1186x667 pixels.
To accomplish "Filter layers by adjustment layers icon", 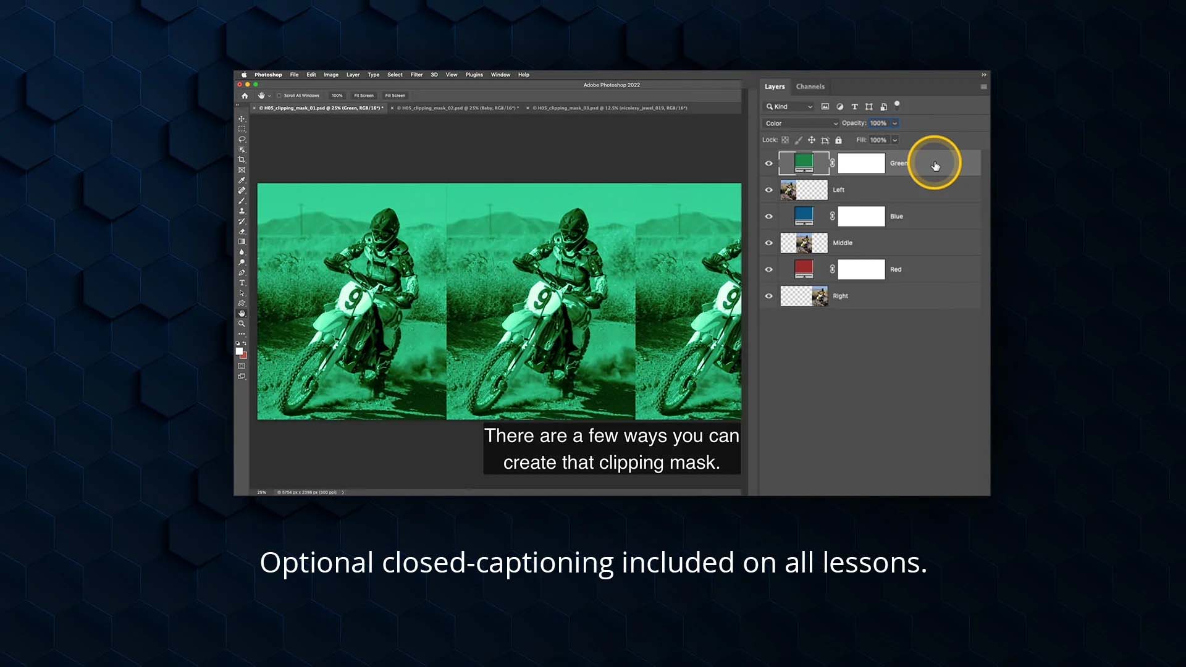I will coord(839,107).
